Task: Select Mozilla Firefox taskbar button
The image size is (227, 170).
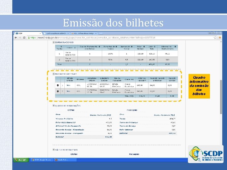Action: [x=65, y=160]
